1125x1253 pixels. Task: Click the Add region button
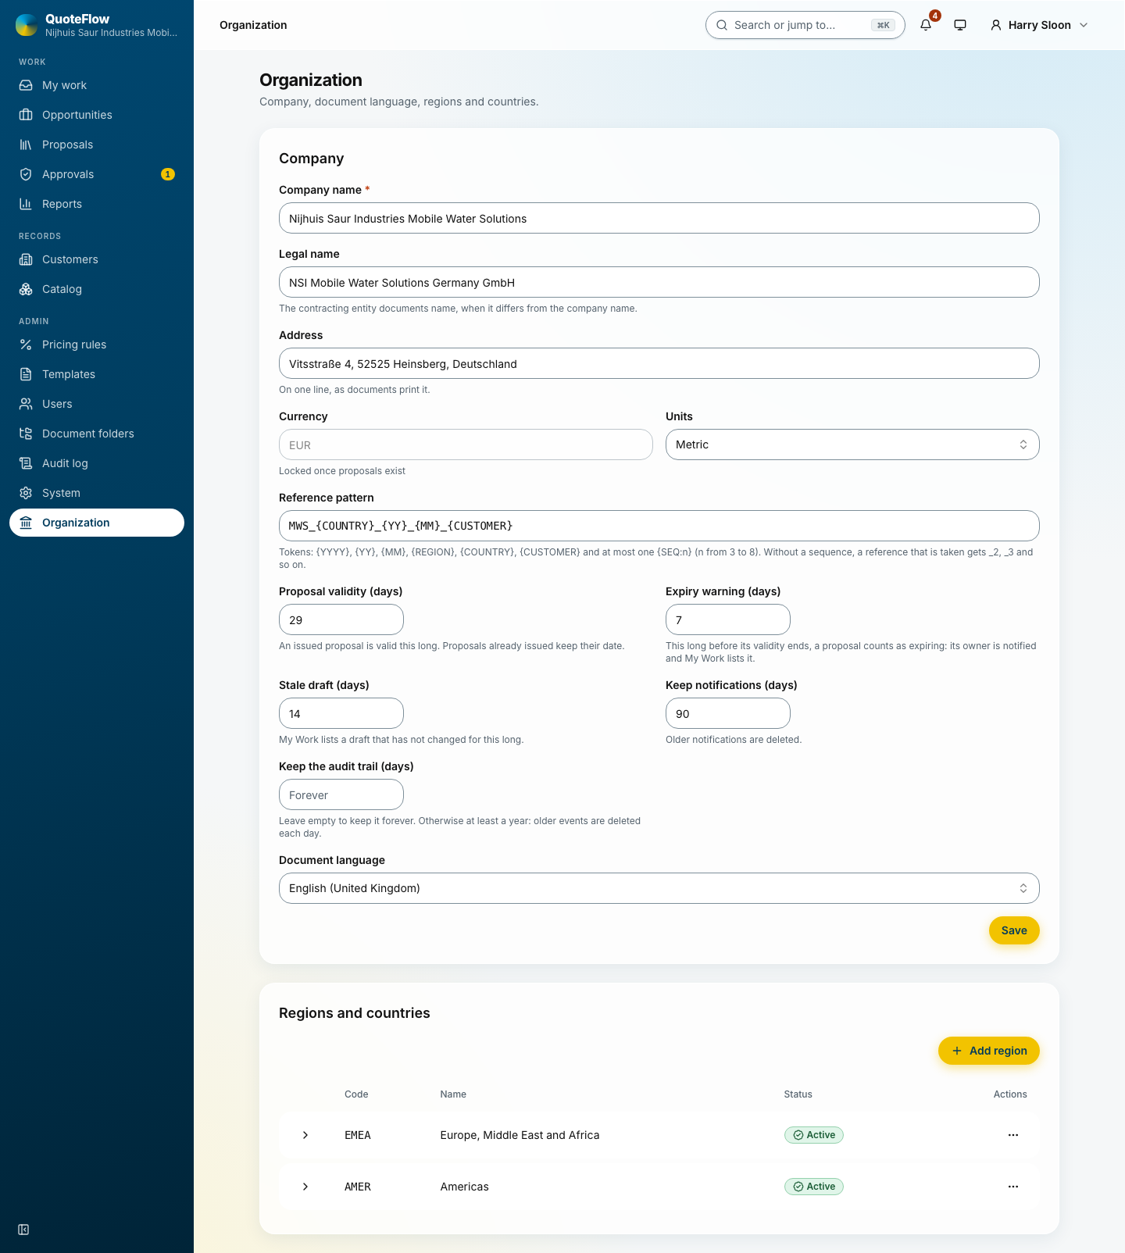(989, 1051)
